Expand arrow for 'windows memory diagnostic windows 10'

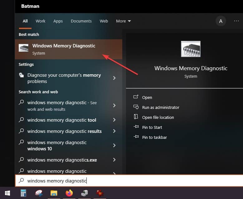[x=114, y=145]
